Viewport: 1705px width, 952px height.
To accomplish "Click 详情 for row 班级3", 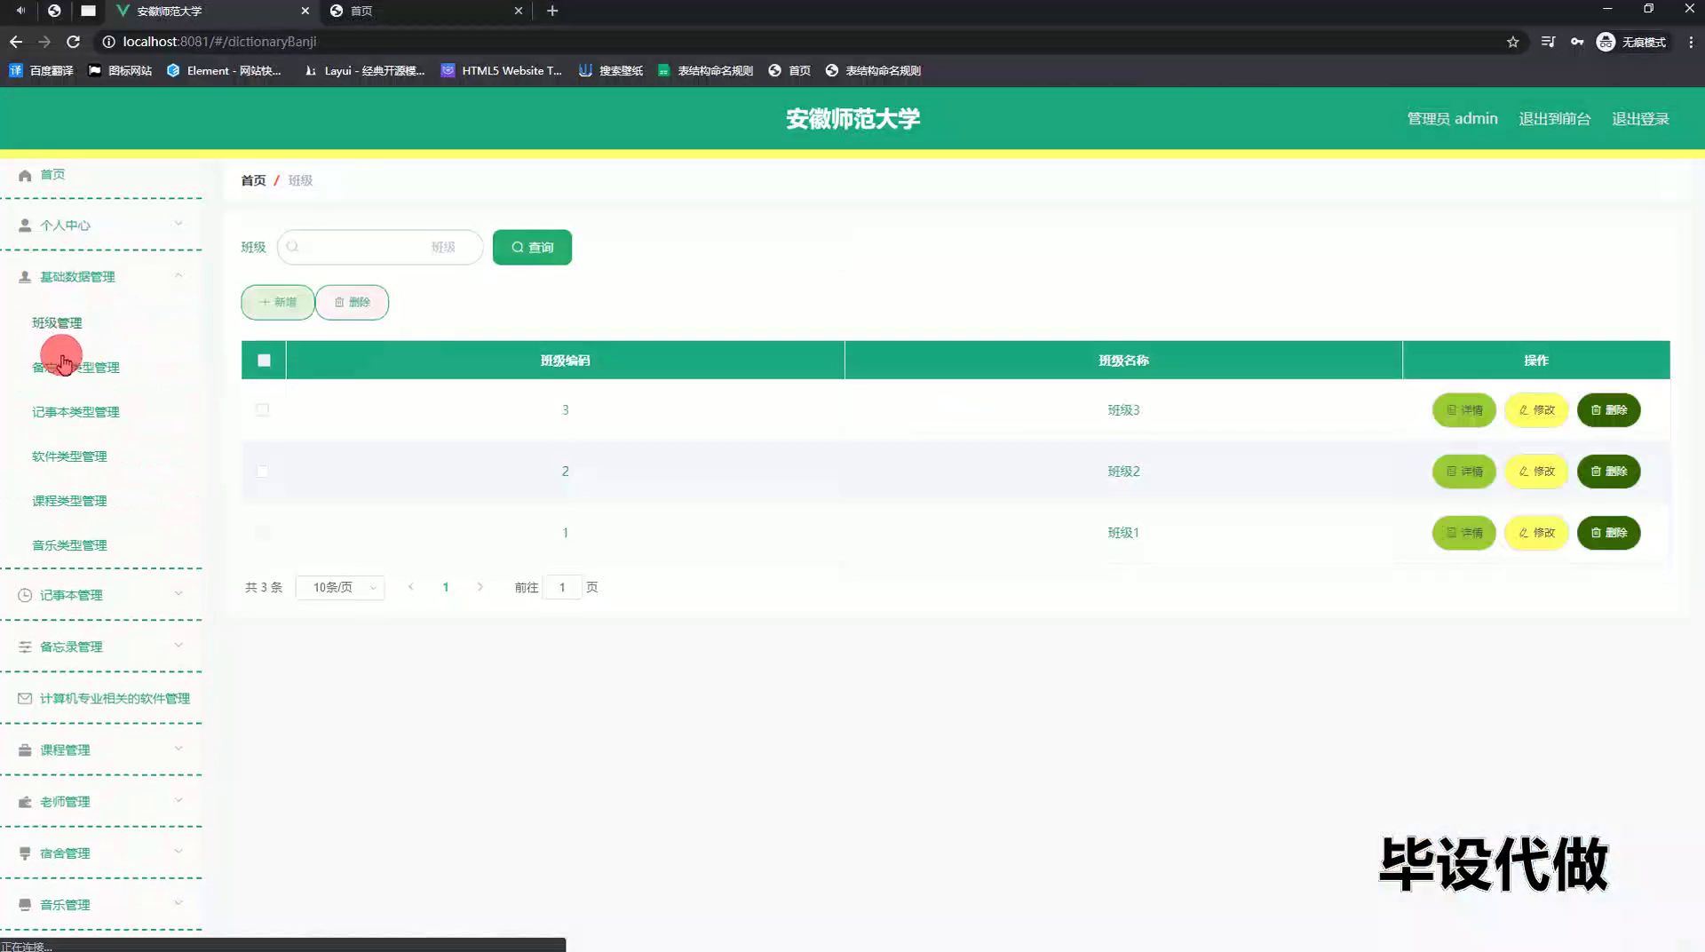I will 1464,409.
